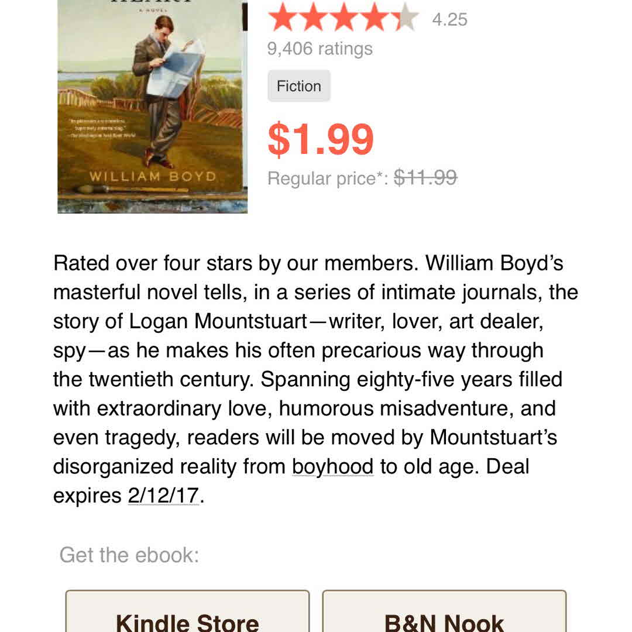Select the Fiction genre tag
Screen dimensions: 632x632
pos(299,86)
